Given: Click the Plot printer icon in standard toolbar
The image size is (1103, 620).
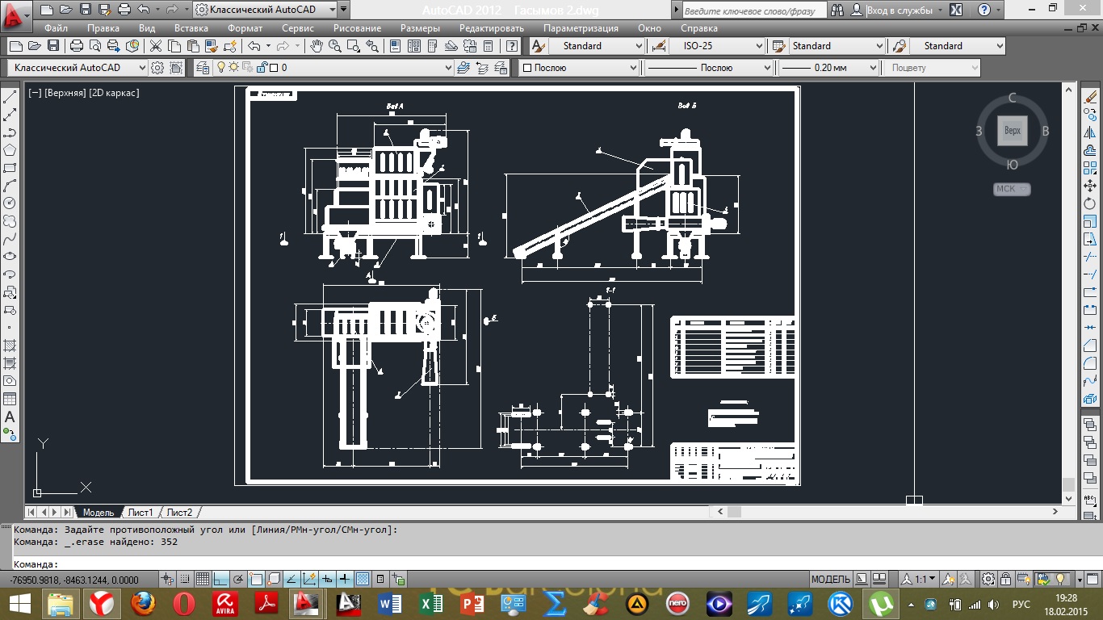Looking at the screenshot, I should (77, 46).
